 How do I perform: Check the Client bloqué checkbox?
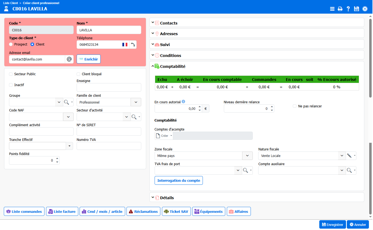[x=79, y=74]
